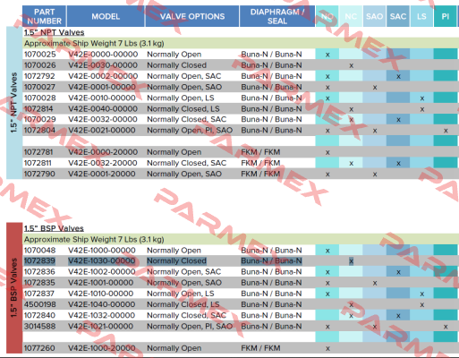Click part number 4500198
The height and width of the screenshot is (358, 459).
click(39, 304)
